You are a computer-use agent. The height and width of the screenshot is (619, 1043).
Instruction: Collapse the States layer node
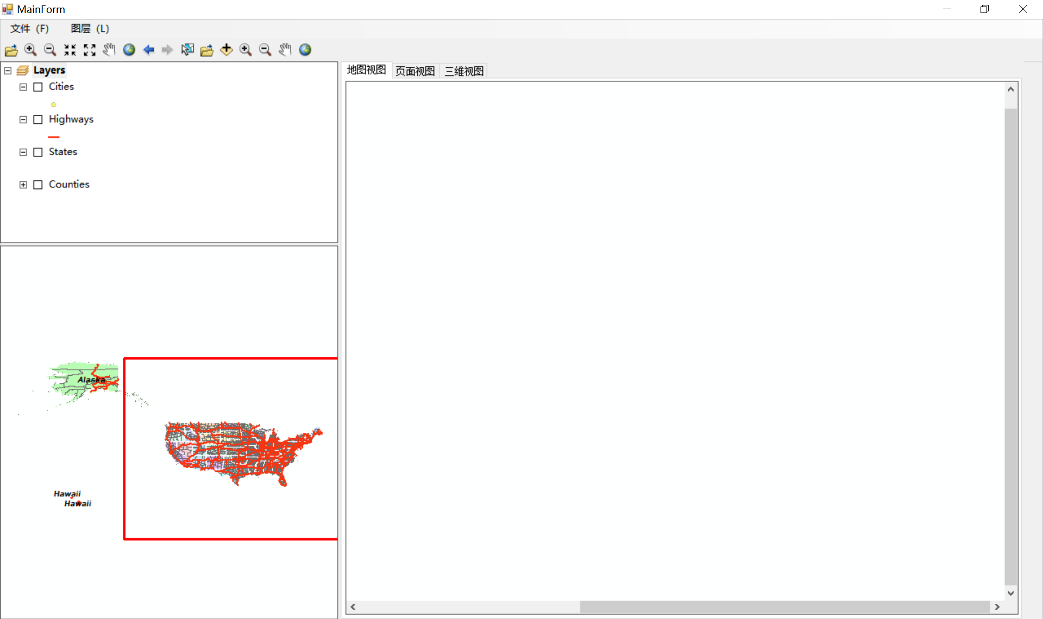click(x=23, y=152)
